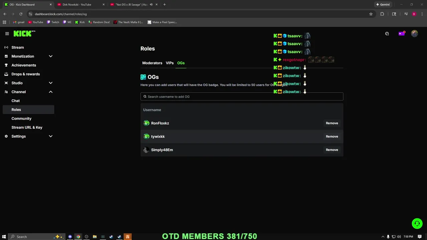Remove RonFloxkz from OGs
This screenshot has width=427, height=240.
332,123
